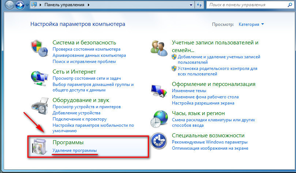Open Выбор параметров домашней группы link
The width and height of the screenshot is (296, 173).
(93, 87)
